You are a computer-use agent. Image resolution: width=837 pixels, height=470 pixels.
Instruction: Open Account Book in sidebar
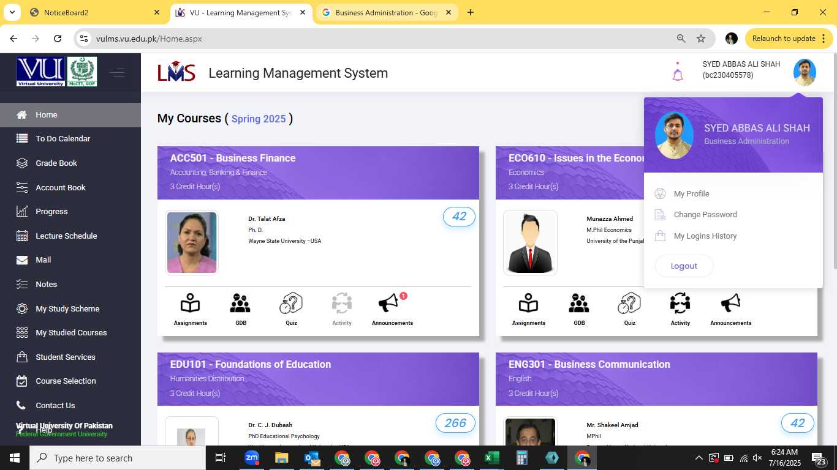tap(70, 187)
